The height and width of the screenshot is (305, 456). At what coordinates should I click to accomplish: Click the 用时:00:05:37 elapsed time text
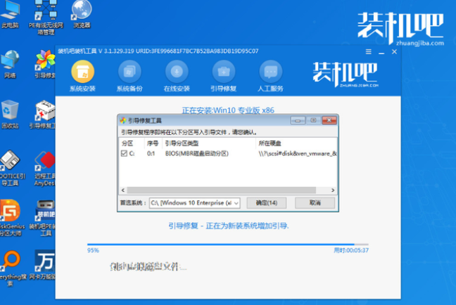[351, 250]
